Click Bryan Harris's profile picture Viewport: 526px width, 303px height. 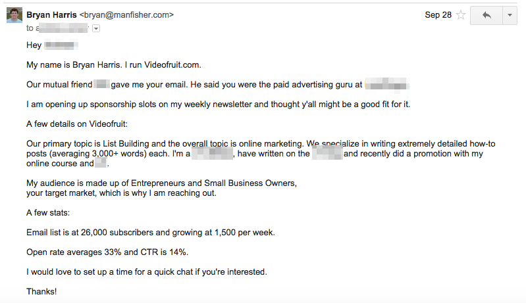click(x=14, y=15)
